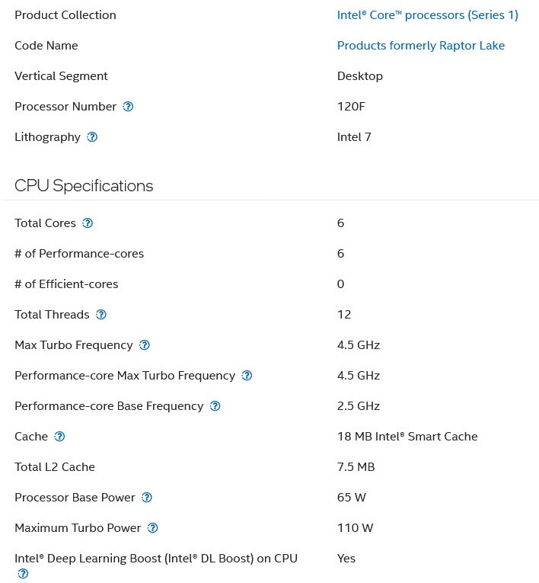The width and height of the screenshot is (539, 583).
Task: Show info tooltip next to Cache
Action: click(x=59, y=437)
